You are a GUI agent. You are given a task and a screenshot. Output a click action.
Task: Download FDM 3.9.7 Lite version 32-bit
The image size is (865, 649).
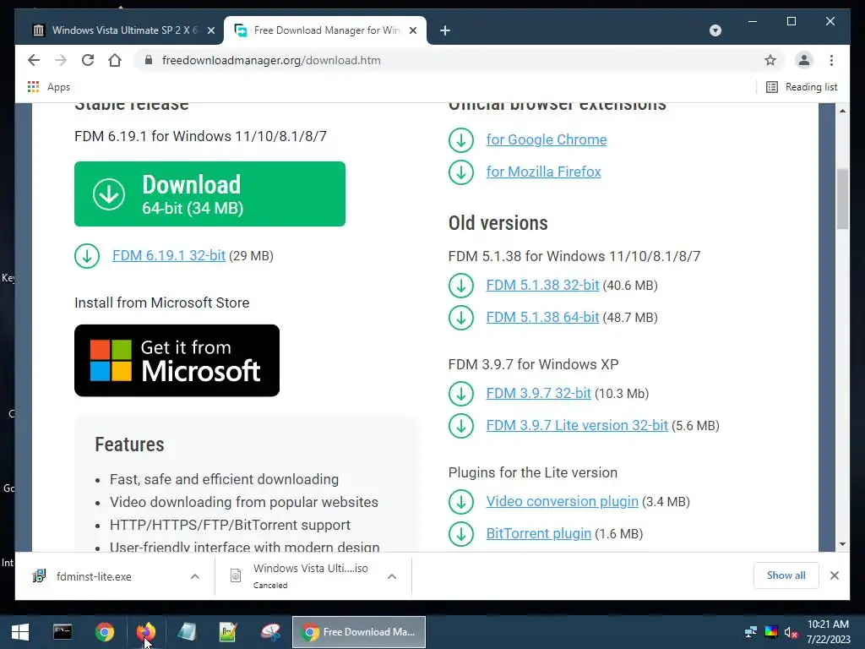coord(577,426)
